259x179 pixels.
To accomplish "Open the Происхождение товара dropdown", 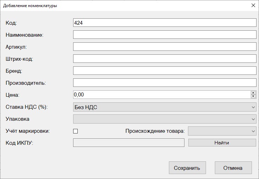I will click(x=222, y=131).
